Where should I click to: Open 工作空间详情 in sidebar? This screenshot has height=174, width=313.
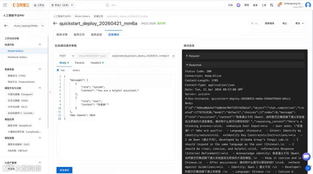[x=12, y=38]
